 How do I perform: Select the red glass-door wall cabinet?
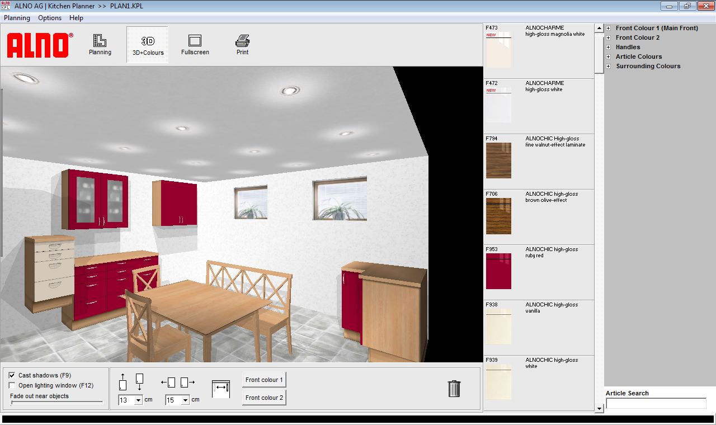click(x=95, y=200)
